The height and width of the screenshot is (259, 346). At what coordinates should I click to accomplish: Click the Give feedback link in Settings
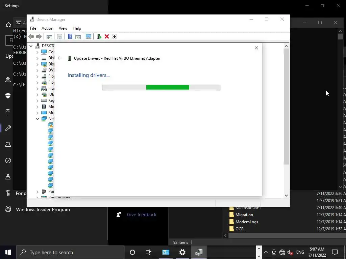[x=142, y=214]
